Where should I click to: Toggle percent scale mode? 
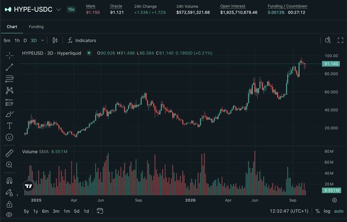pyautogui.click(x=317, y=211)
